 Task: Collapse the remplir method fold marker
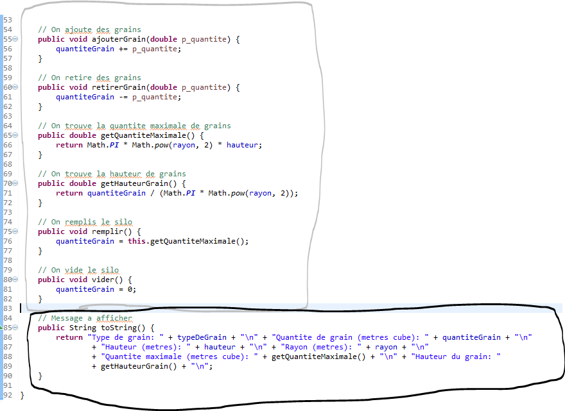pos(15,231)
